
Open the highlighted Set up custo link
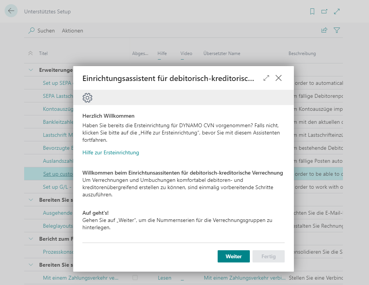(x=58, y=174)
